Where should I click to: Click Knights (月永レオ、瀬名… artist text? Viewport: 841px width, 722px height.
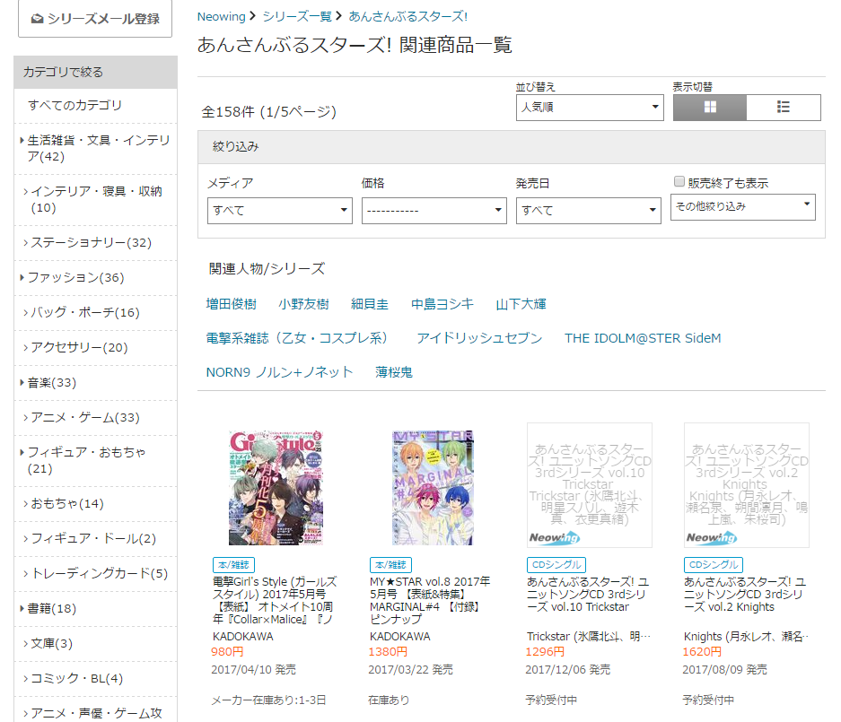click(746, 637)
